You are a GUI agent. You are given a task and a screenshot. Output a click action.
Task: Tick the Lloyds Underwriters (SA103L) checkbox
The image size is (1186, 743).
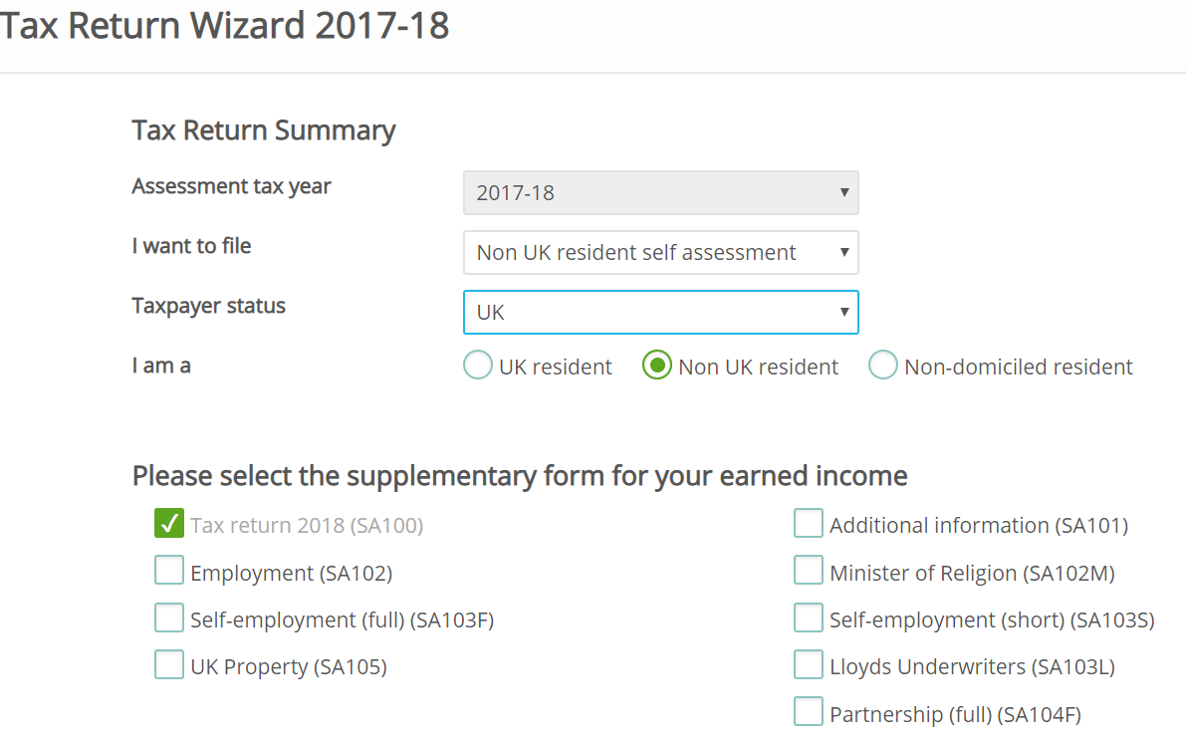click(809, 665)
